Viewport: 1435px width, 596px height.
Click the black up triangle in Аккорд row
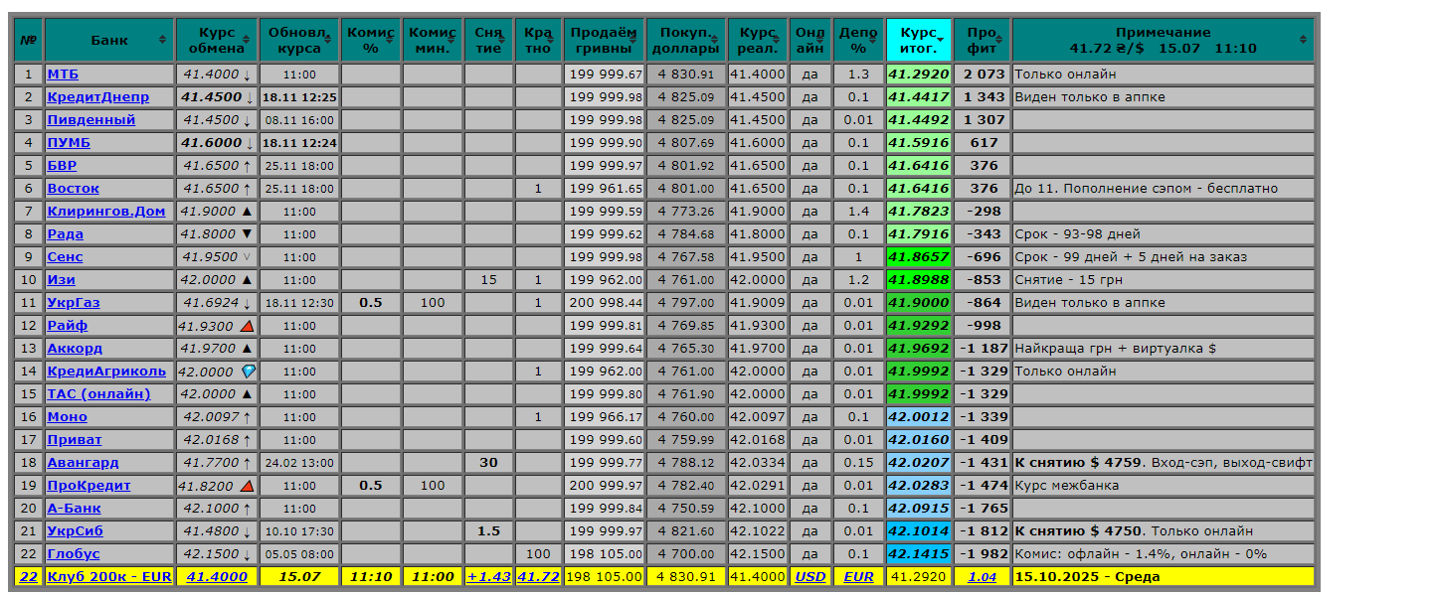247,349
